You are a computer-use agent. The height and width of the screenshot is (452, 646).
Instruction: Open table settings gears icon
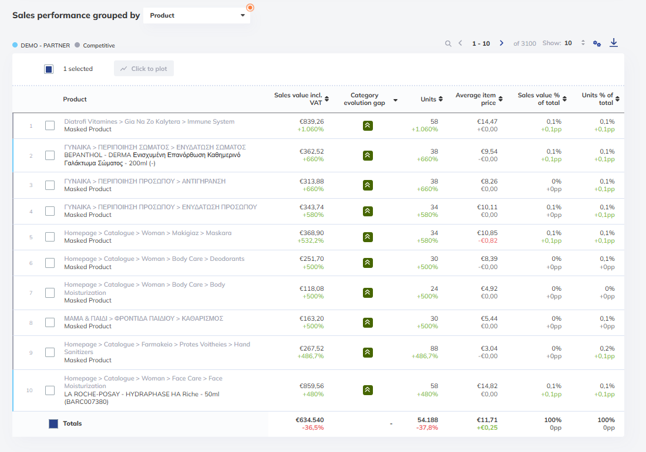click(597, 43)
